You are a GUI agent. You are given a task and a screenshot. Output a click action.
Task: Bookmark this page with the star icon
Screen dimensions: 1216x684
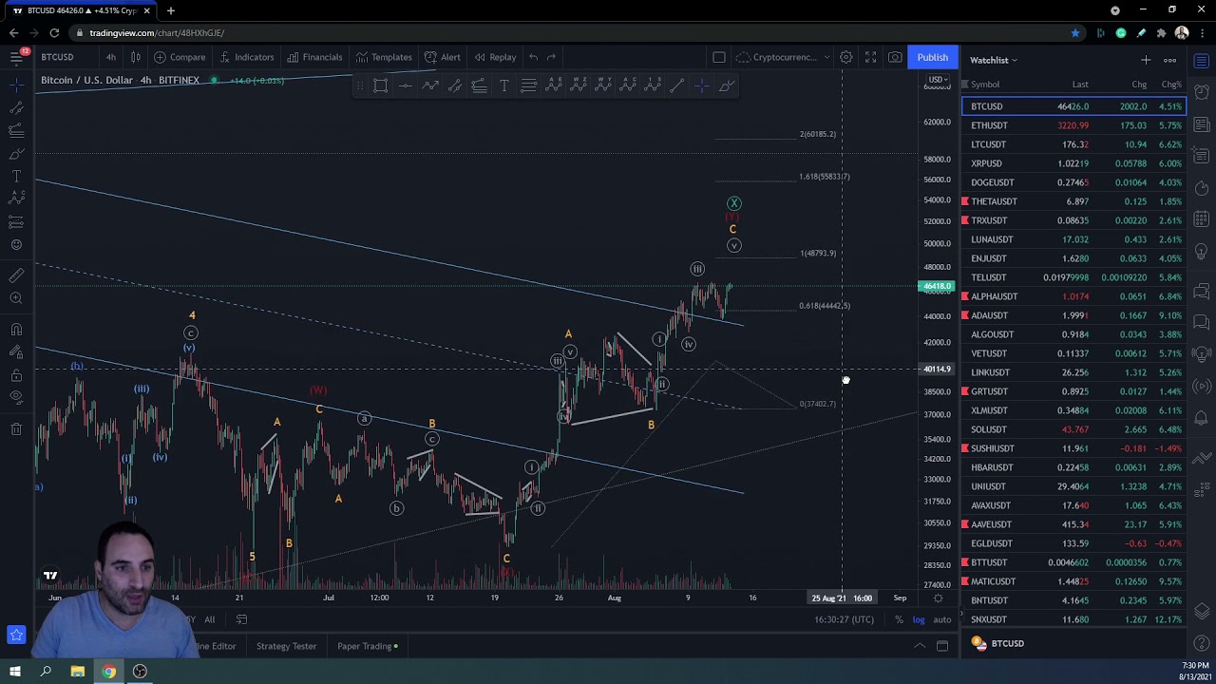click(x=1075, y=33)
